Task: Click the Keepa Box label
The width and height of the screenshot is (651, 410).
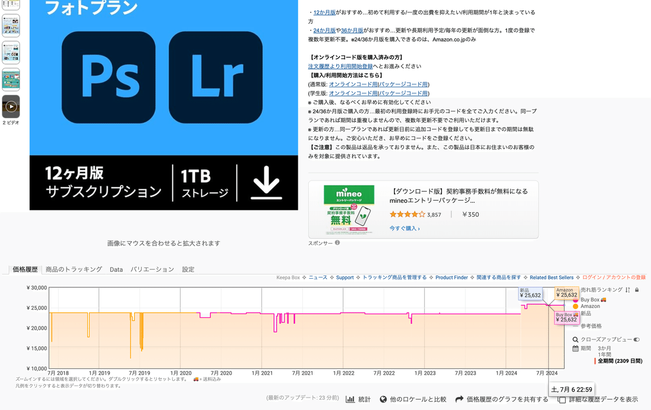Action: coord(288,278)
